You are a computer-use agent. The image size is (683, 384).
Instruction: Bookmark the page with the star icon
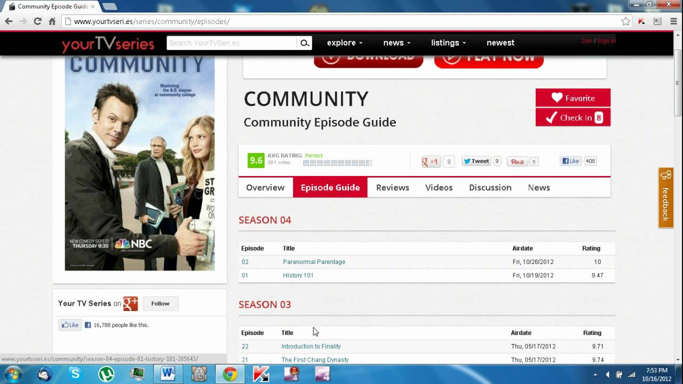pos(626,21)
